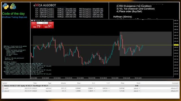Sort orders by the Symbol column
Viewport: 181px width, 101px height.
coord(5,83)
